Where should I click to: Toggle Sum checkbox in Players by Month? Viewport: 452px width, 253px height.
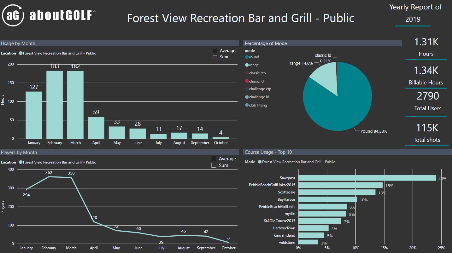pos(214,165)
